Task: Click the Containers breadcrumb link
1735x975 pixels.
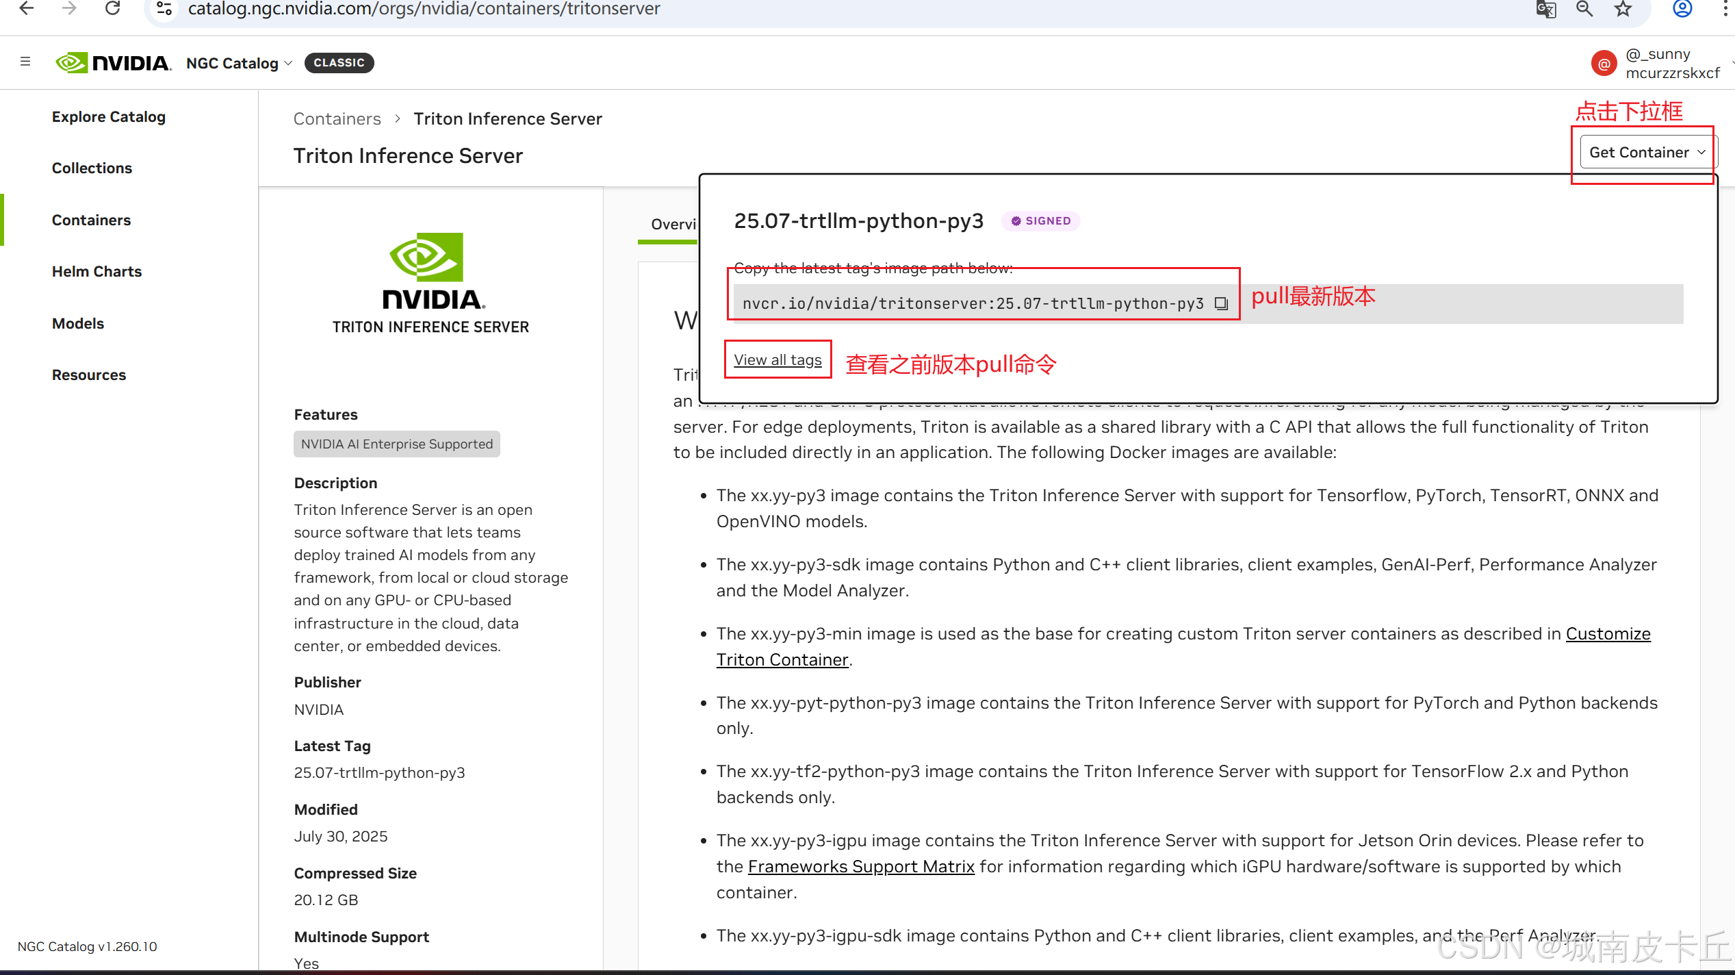Action: tap(337, 118)
